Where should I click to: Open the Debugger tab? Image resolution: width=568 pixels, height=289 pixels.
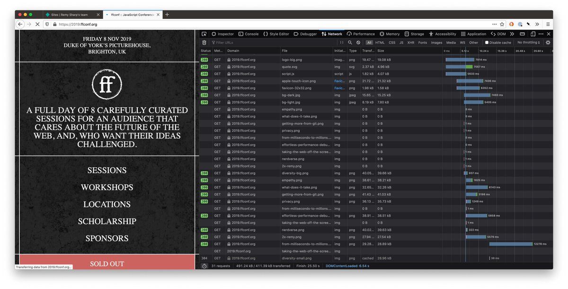305,34
